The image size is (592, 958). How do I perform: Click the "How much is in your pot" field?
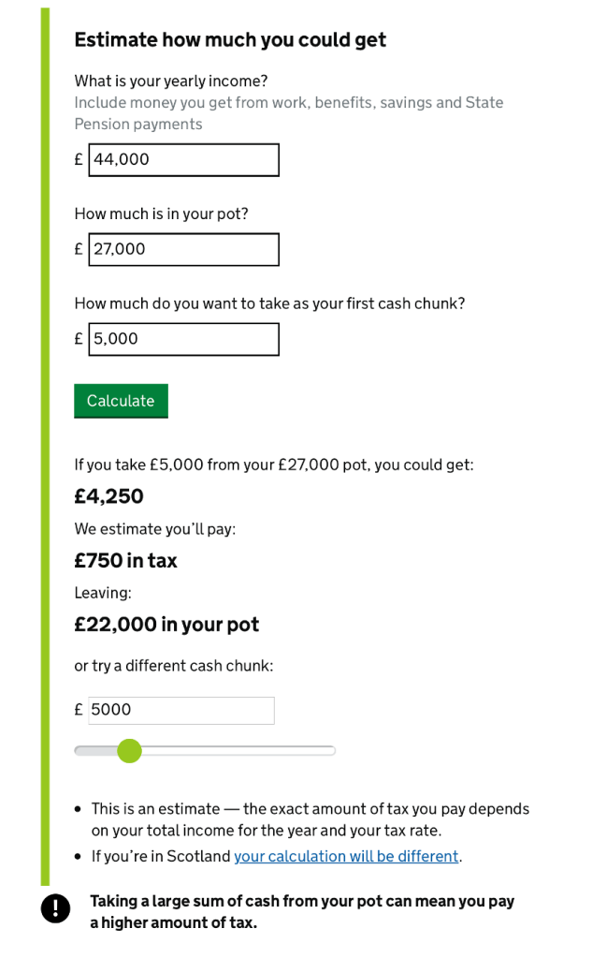(183, 249)
